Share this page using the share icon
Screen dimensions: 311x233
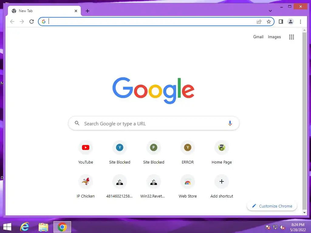click(259, 22)
